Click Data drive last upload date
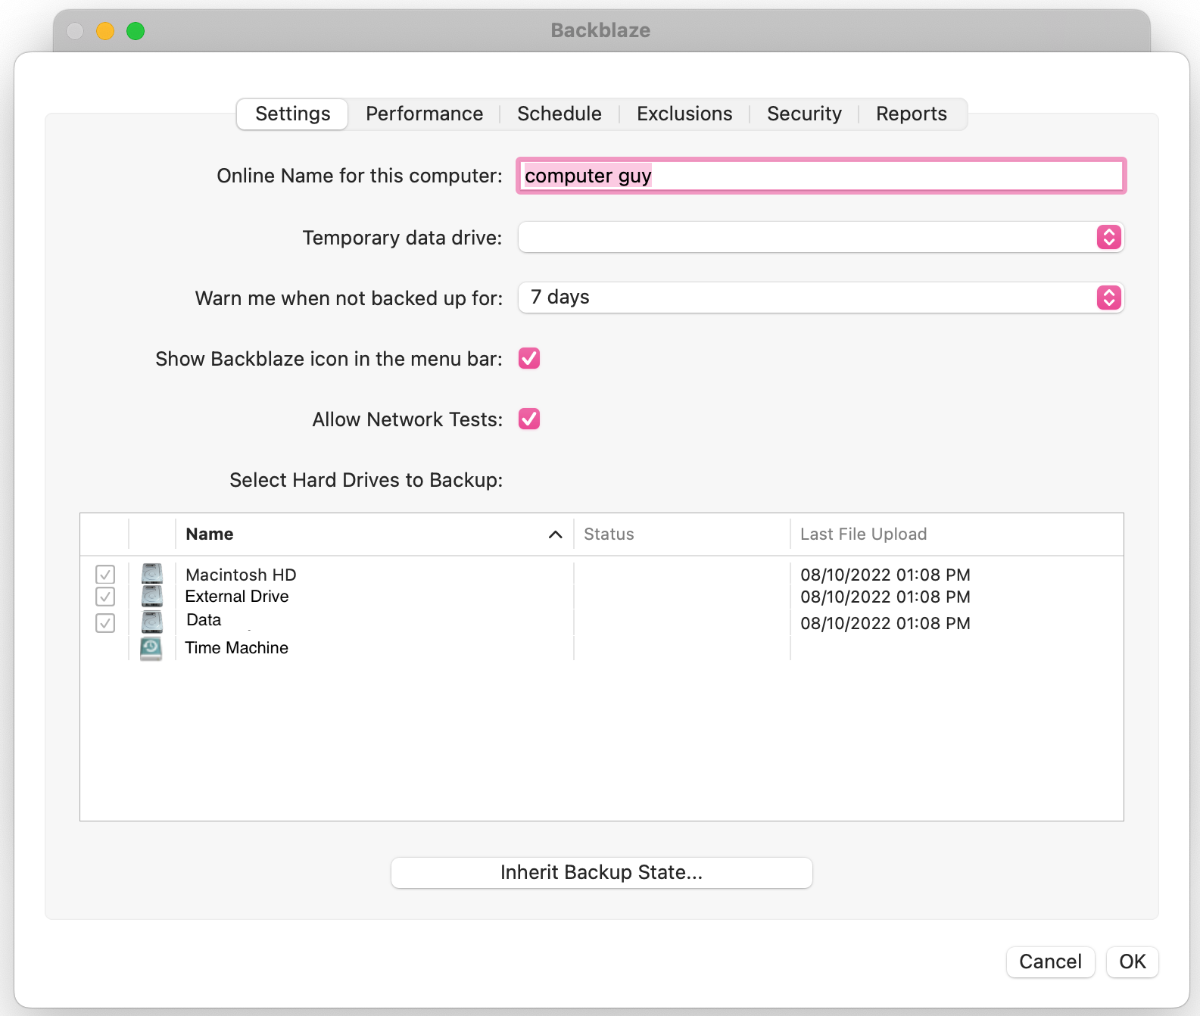This screenshot has height=1016, width=1200. [x=885, y=623]
